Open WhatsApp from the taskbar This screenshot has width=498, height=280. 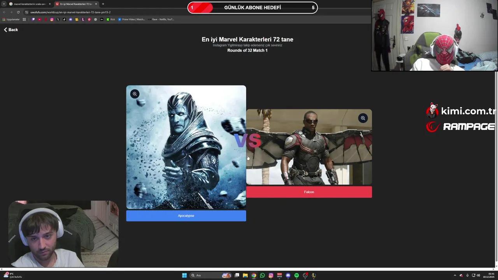tap(262, 275)
